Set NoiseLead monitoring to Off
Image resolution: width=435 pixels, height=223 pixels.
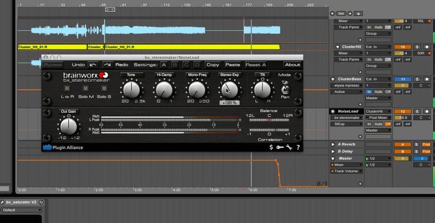click(388, 124)
